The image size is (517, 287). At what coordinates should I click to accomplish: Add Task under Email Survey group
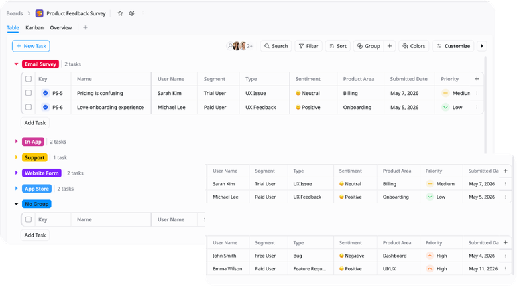(35, 123)
